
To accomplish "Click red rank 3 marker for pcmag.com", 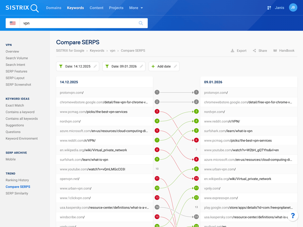I will 157,112.
